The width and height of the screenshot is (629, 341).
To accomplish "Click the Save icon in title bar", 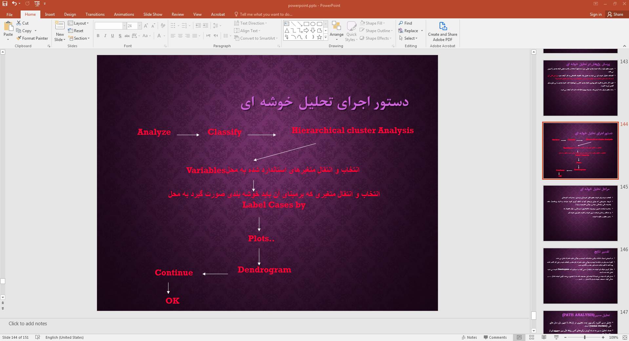I will click(5, 4).
